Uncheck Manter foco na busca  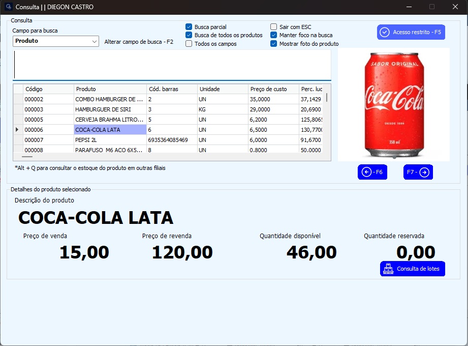(x=274, y=35)
